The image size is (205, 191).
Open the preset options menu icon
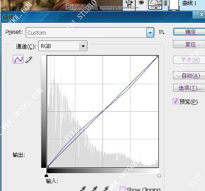coord(162,32)
